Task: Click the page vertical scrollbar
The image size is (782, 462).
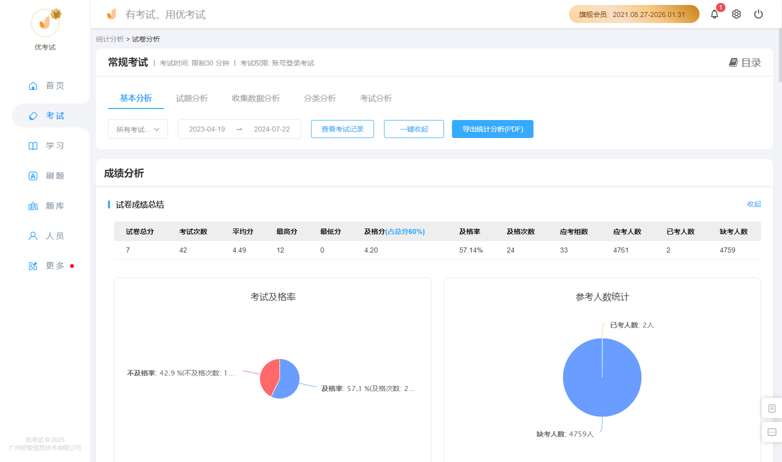Action: coord(779,55)
